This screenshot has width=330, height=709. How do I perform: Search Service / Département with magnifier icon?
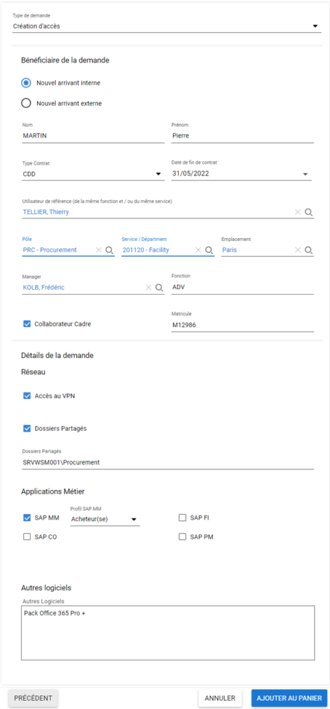(x=209, y=250)
